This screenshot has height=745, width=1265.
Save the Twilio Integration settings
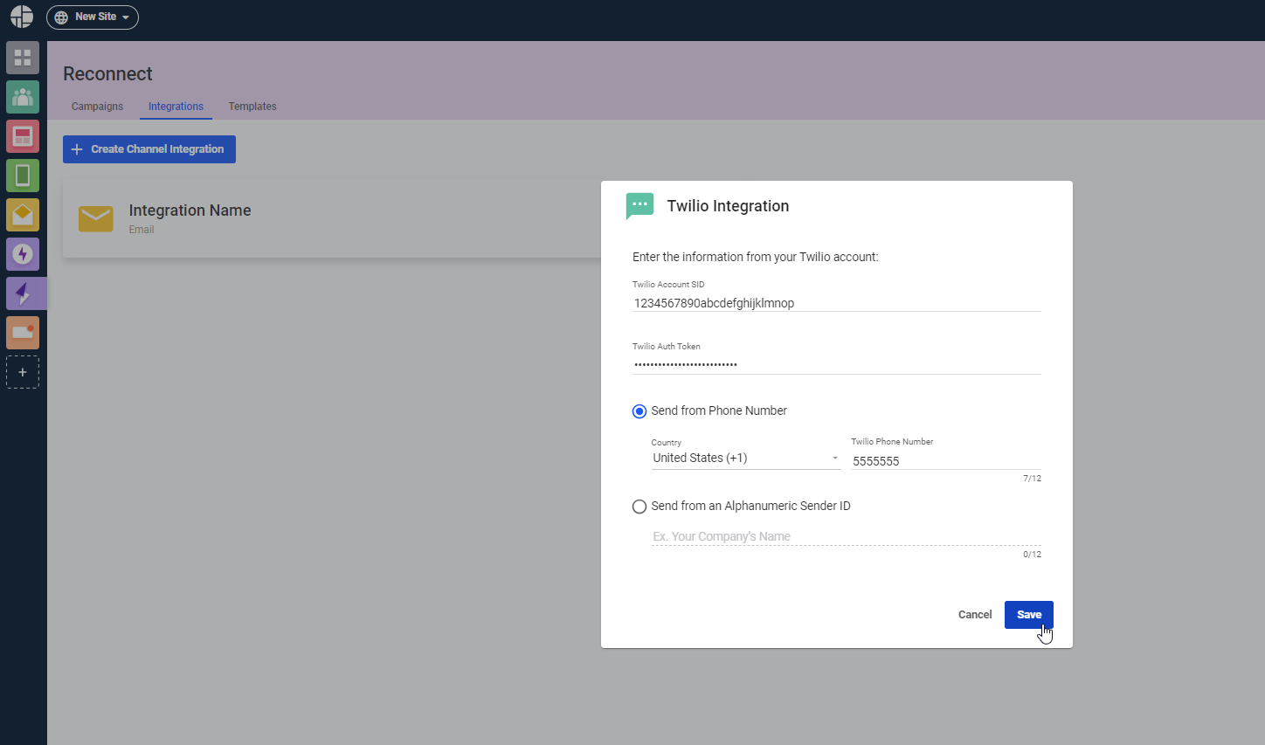tap(1029, 615)
